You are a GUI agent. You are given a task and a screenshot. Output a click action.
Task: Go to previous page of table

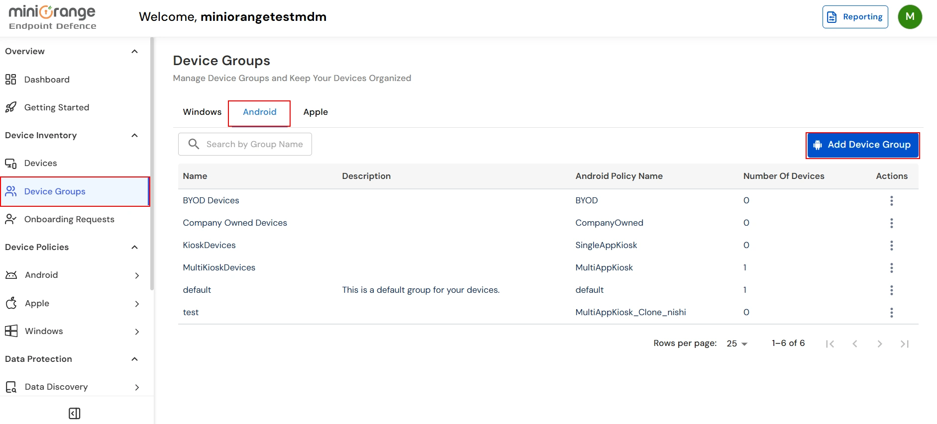[854, 343]
